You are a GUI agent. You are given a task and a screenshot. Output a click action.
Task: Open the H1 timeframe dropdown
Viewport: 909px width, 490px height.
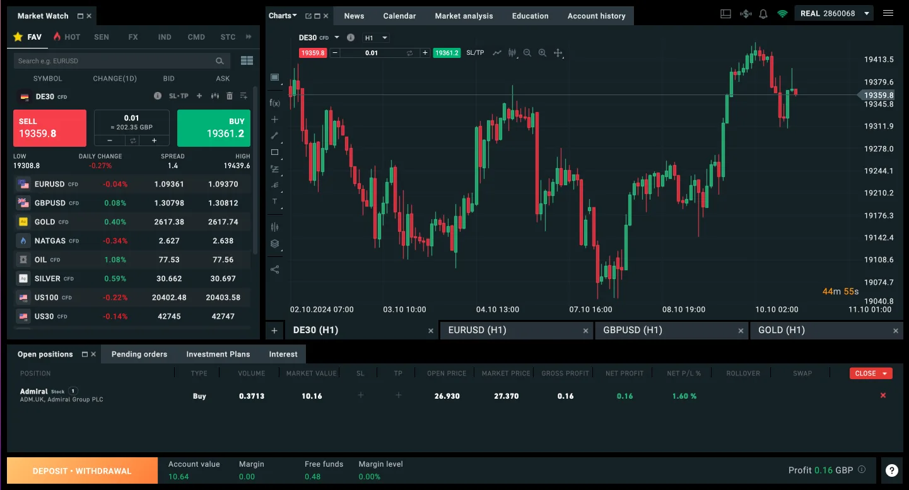376,38
